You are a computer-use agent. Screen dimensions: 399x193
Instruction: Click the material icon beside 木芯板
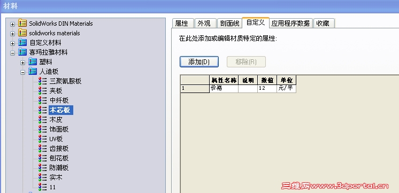[42, 110]
